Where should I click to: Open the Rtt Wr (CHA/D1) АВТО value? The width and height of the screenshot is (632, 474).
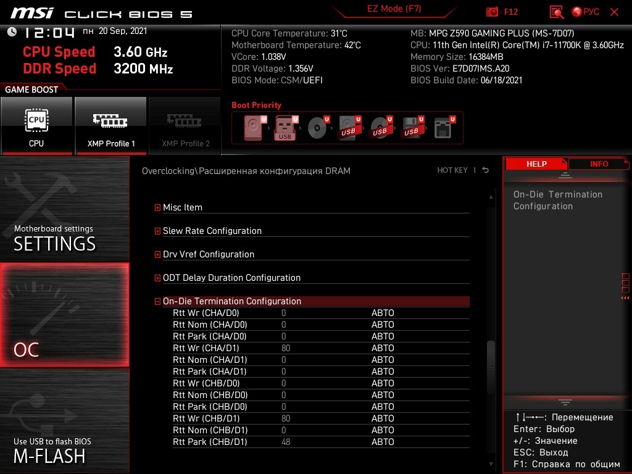pyautogui.click(x=383, y=348)
